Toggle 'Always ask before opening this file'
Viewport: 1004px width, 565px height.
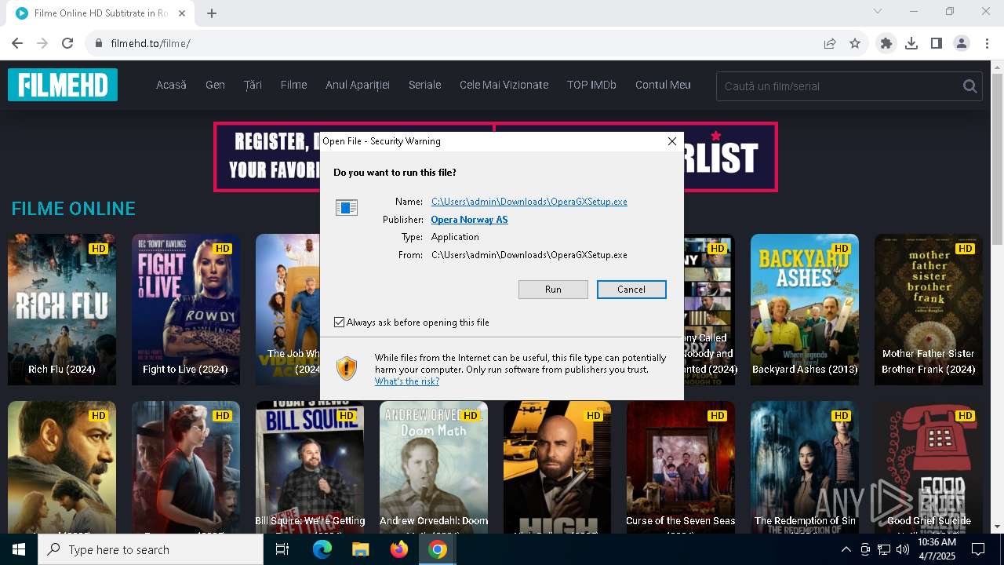tap(340, 323)
